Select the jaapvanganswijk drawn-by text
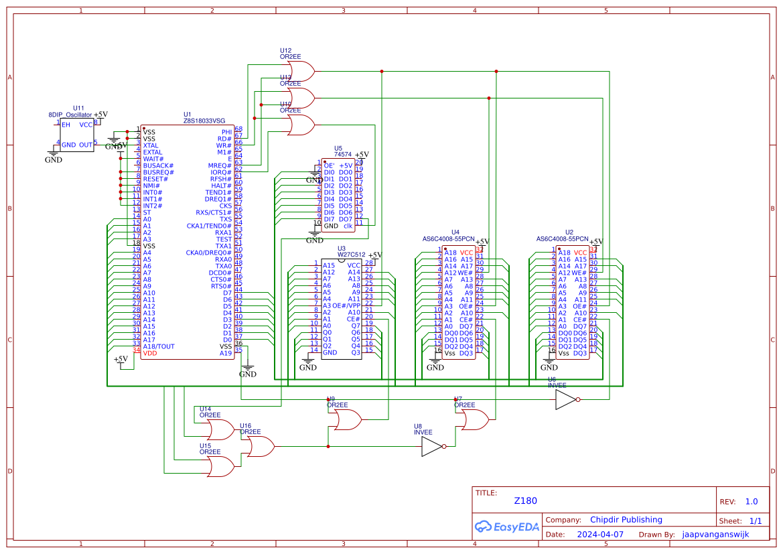 715,534
